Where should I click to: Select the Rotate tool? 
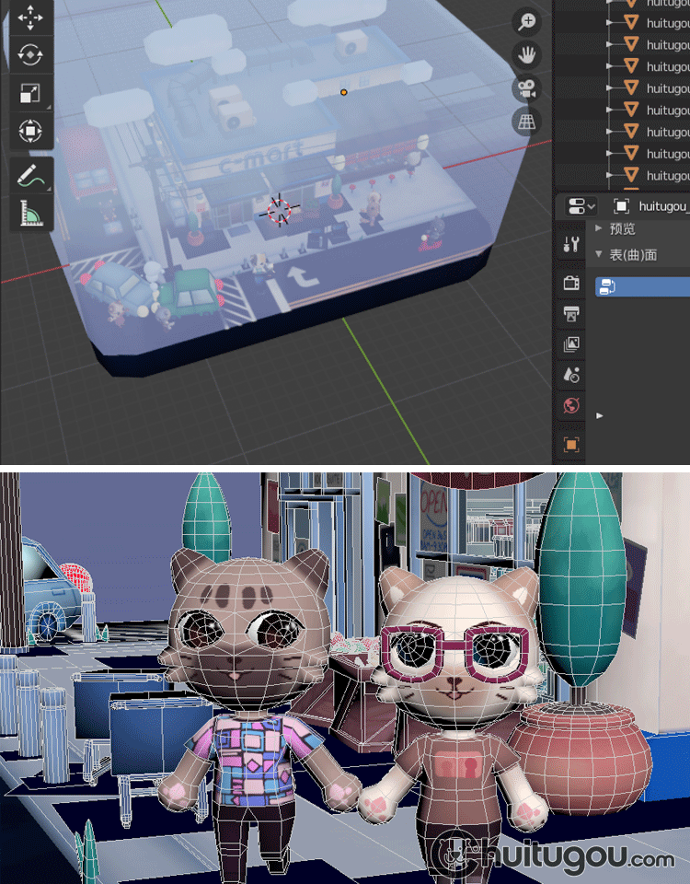[x=29, y=54]
